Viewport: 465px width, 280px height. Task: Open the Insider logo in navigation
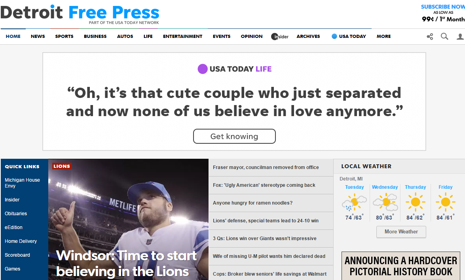(x=280, y=36)
